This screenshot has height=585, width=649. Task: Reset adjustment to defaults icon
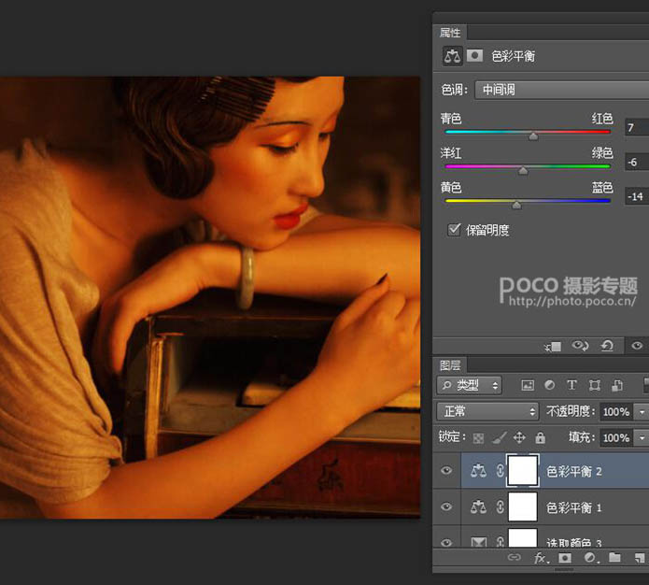(x=607, y=346)
